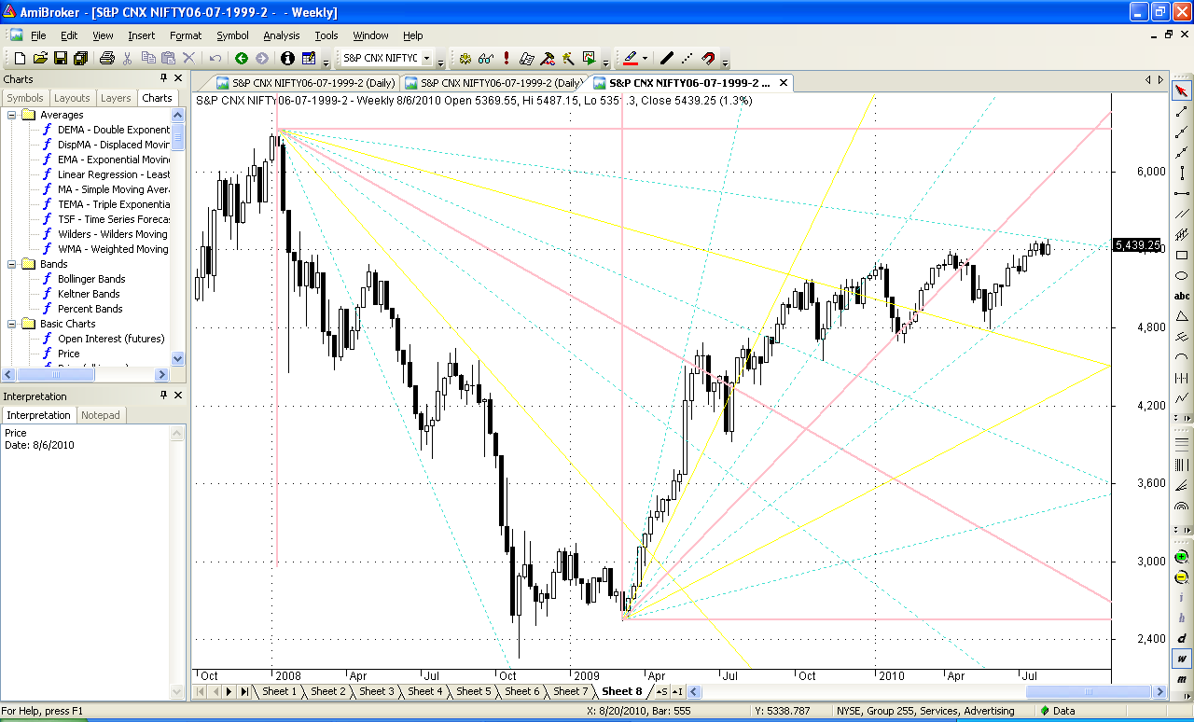Switch to the Layers panel tab
Screen dimensions: 1194x722
coord(116,98)
